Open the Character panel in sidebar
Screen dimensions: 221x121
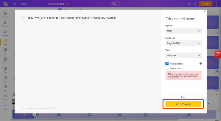[5, 23]
